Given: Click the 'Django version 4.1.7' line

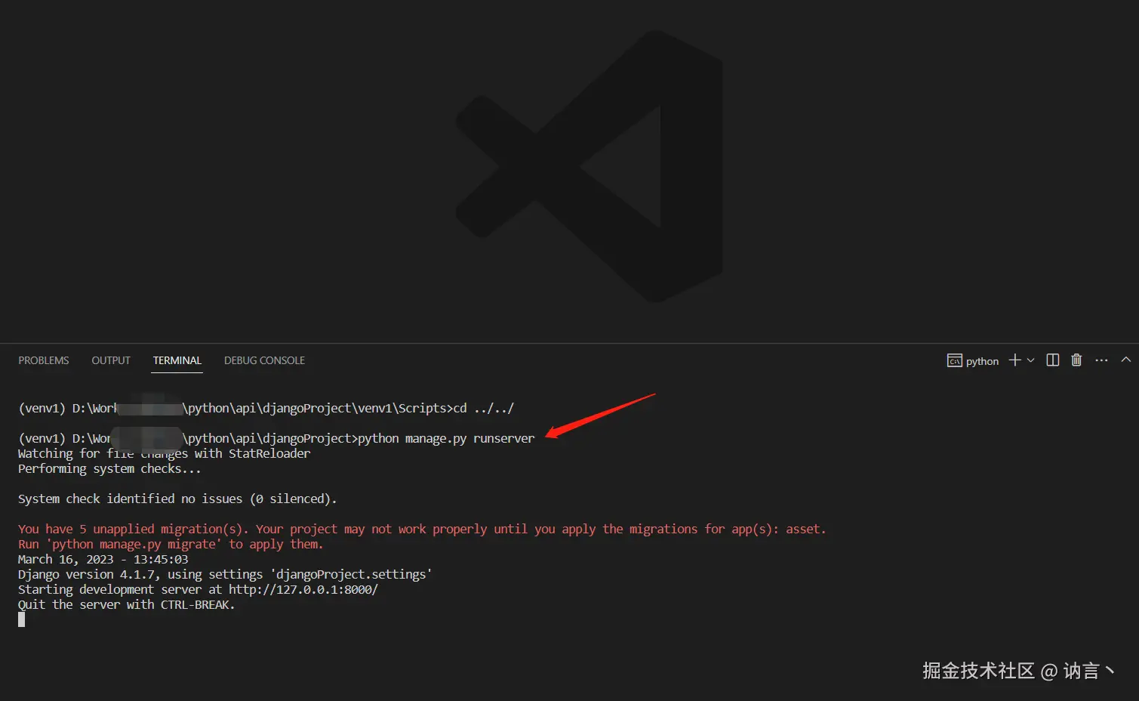Looking at the screenshot, I should (x=225, y=574).
